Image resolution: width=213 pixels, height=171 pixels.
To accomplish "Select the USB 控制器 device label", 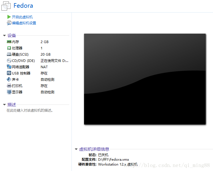I will pos(21,73).
